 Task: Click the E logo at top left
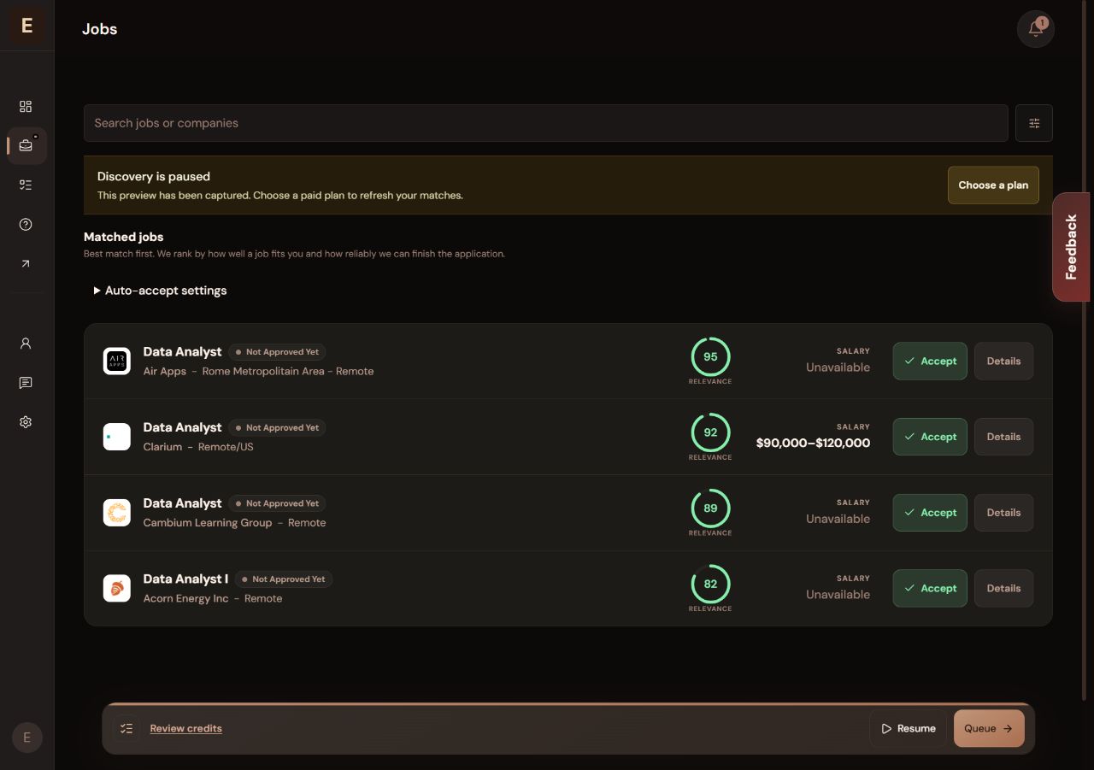(x=26, y=26)
